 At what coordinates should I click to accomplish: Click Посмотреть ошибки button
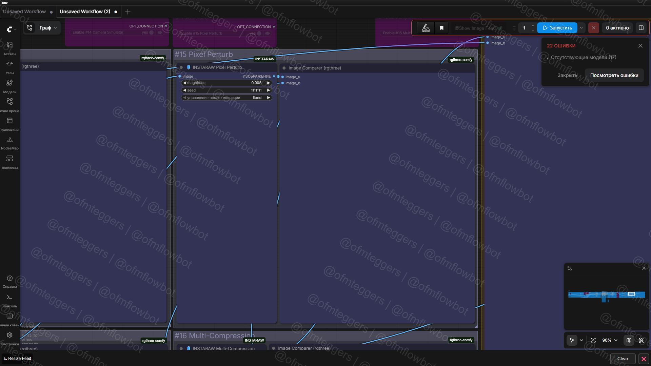pyautogui.click(x=614, y=75)
